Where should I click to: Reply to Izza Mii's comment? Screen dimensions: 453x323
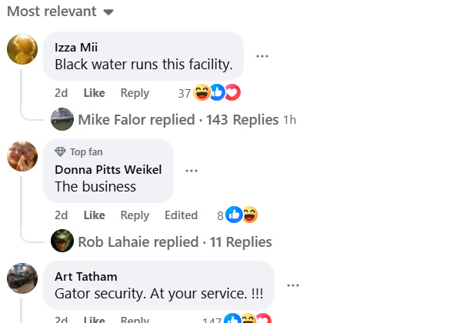[135, 93]
